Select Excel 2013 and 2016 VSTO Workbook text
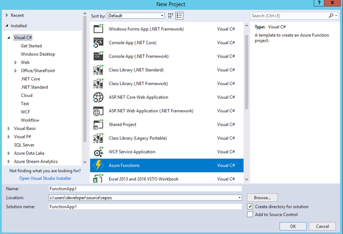Image resolution: width=343 pixels, height=234 pixels. 143,179
